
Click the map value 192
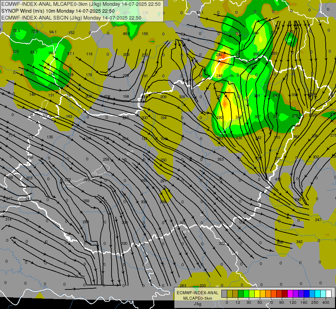coord(220,117)
